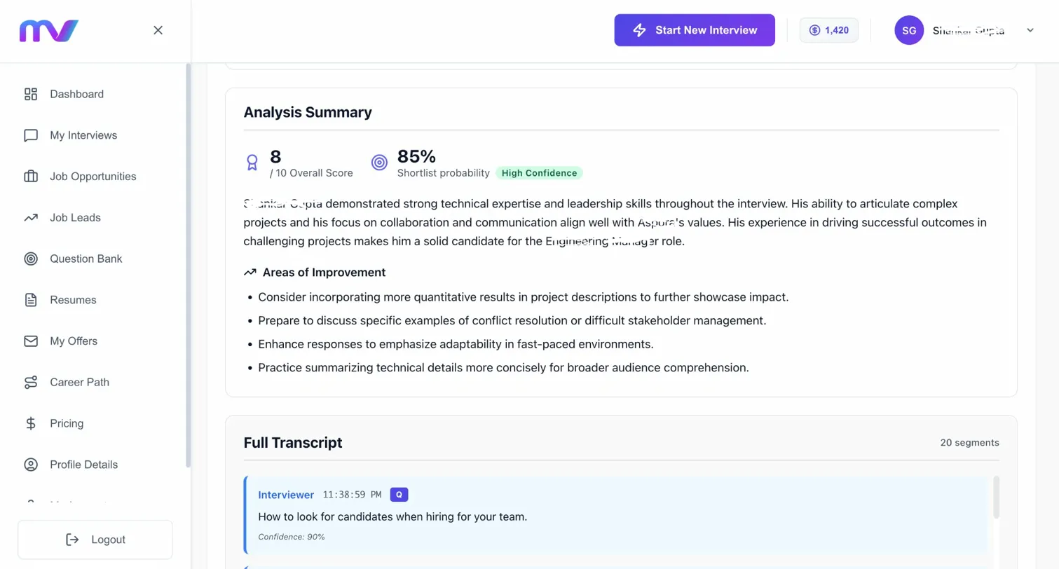Click the award ribbon icon beside the overall score

pyautogui.click(x=252, y=163)
